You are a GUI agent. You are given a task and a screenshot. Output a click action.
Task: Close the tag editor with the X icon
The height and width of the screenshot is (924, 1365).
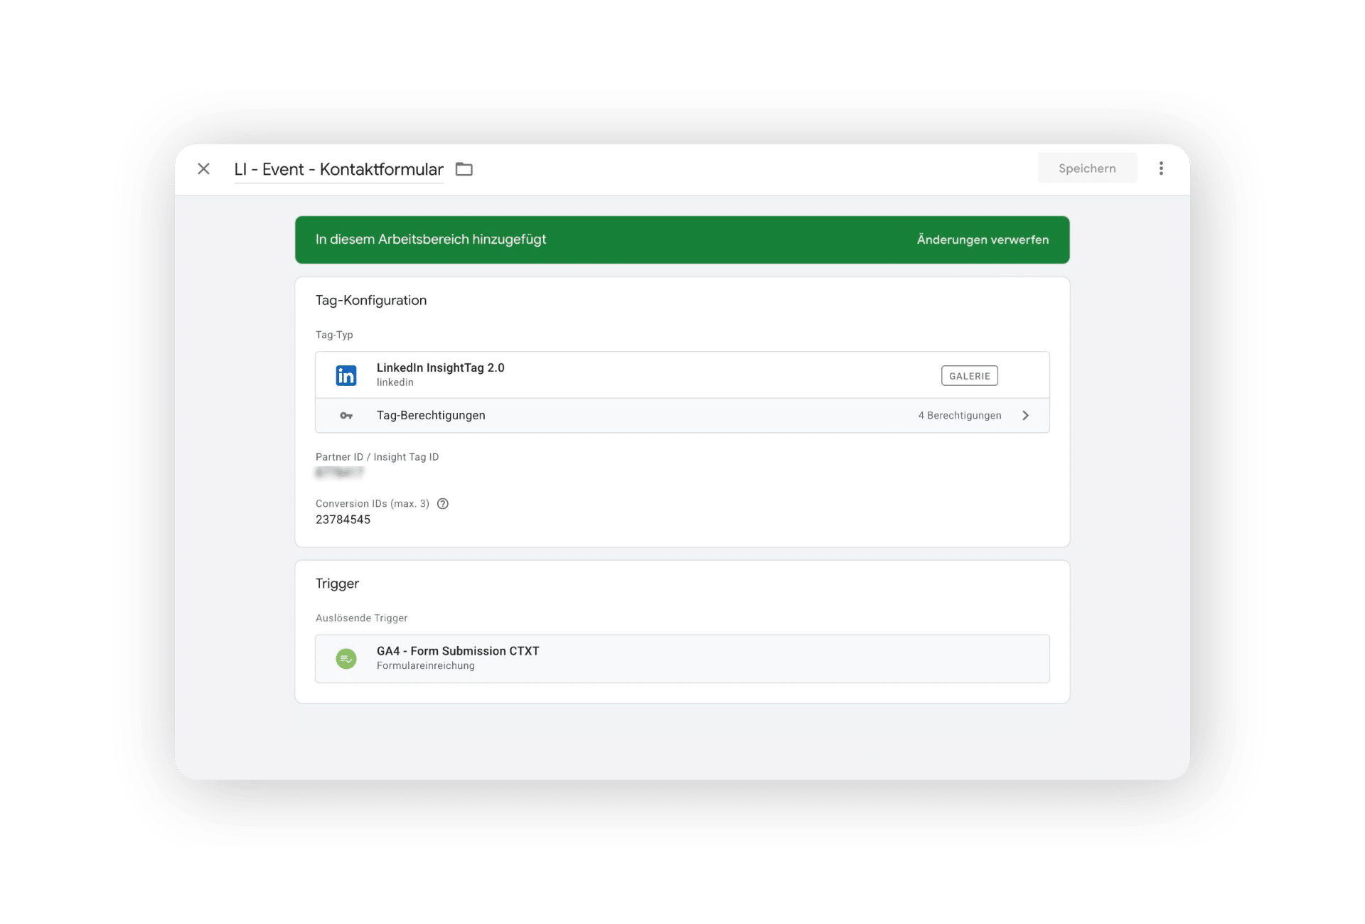point(203,168)
